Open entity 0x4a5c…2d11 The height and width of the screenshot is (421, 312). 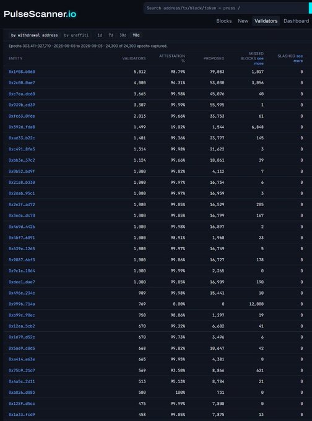point(22,381)
